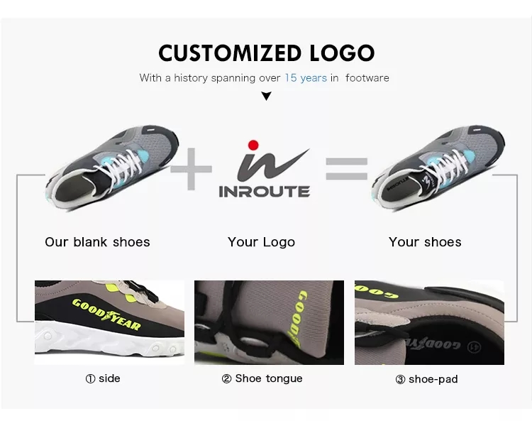Screen dimensions: 532x421
Task: Click the red dot on the logo
Action: (x=253, y=145)
